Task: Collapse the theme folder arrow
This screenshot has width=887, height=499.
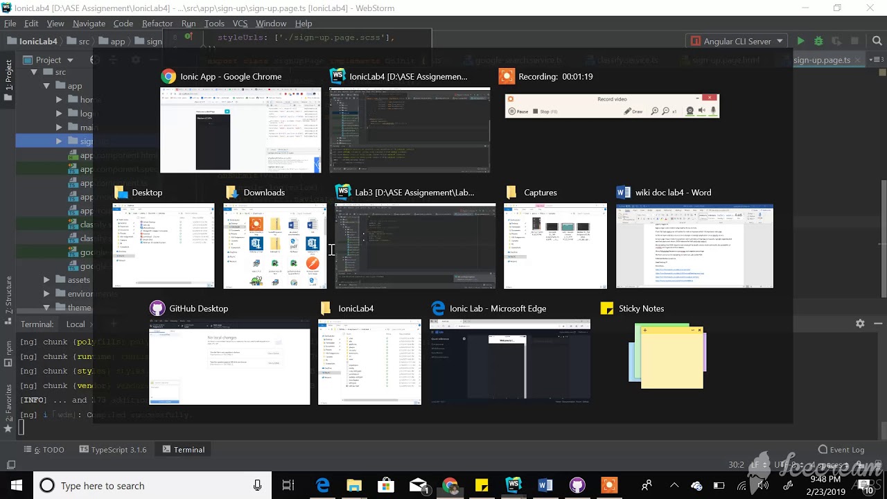Action: tap(46, 308)
